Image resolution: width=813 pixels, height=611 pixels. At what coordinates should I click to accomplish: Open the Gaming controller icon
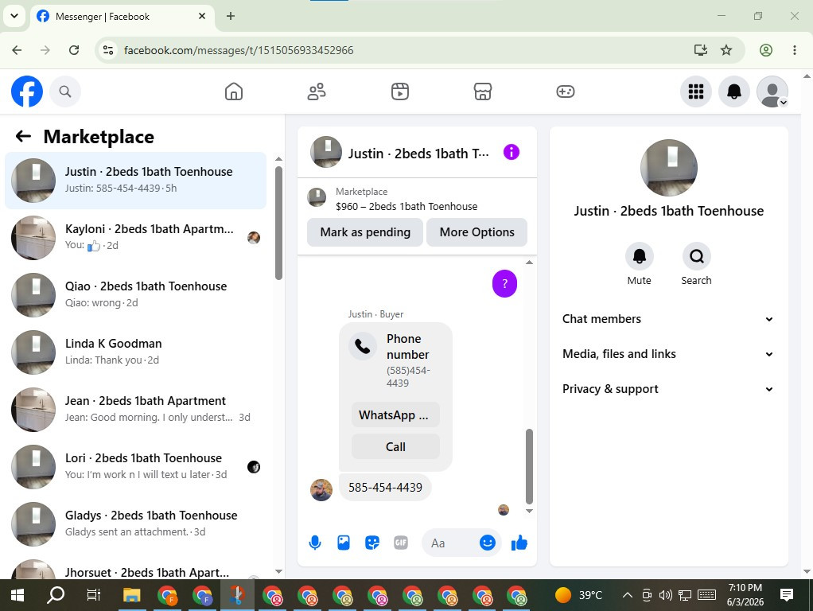tap(565, 91)
